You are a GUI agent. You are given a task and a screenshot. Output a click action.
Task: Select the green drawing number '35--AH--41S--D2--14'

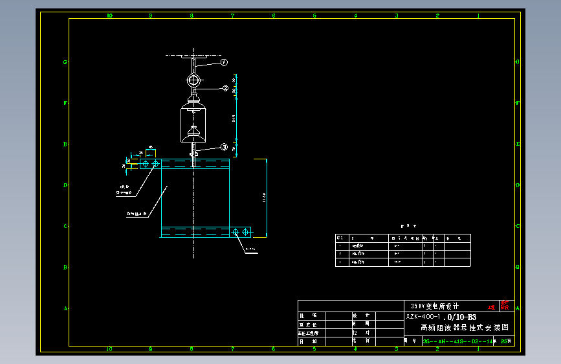point(457,341)
